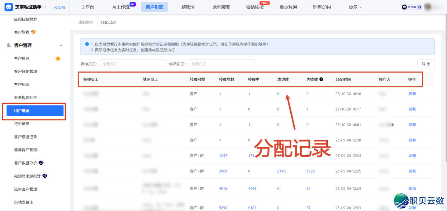
Task: Open 转接总数 value 4515
Action: [x=223, y=189]
